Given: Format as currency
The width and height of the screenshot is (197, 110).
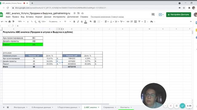Looking at the screenshot, I should (x=28, y=22).
